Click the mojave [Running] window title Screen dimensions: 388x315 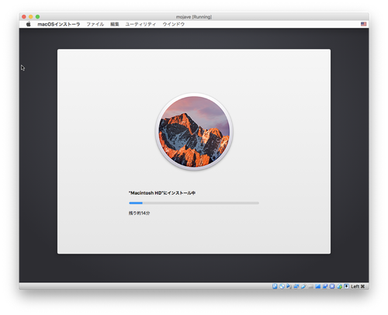coord(194,17)
